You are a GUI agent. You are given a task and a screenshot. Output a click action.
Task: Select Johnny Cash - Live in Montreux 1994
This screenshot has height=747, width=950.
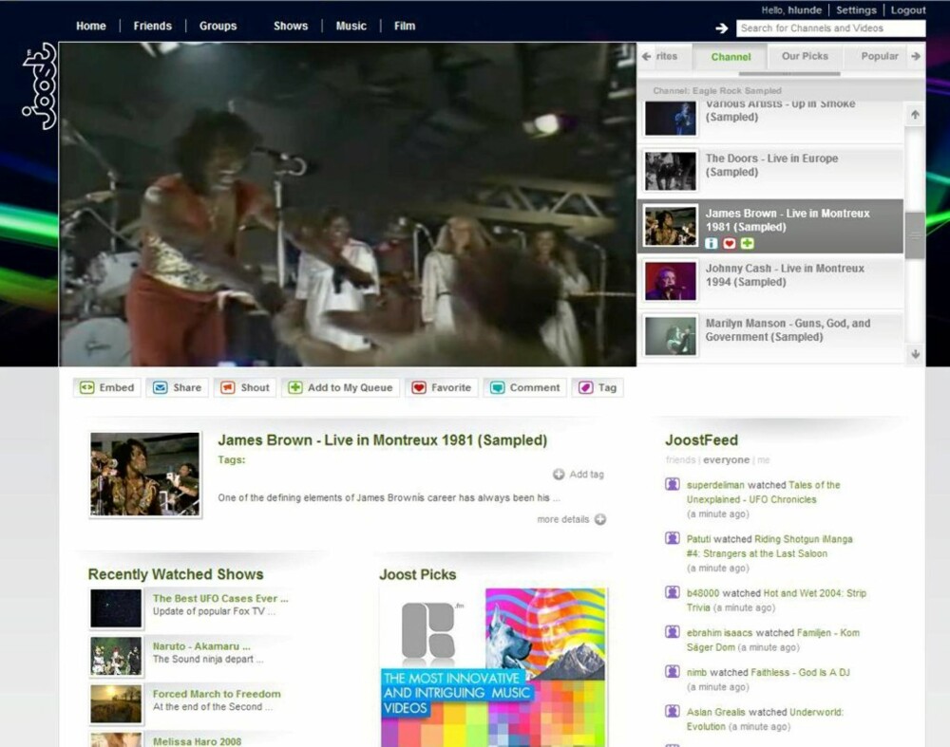(770, 281)
